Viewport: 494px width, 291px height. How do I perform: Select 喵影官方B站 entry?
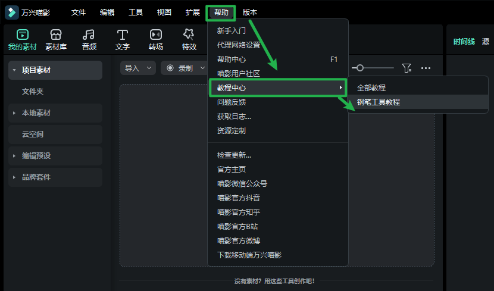click(x=278, y=227)
